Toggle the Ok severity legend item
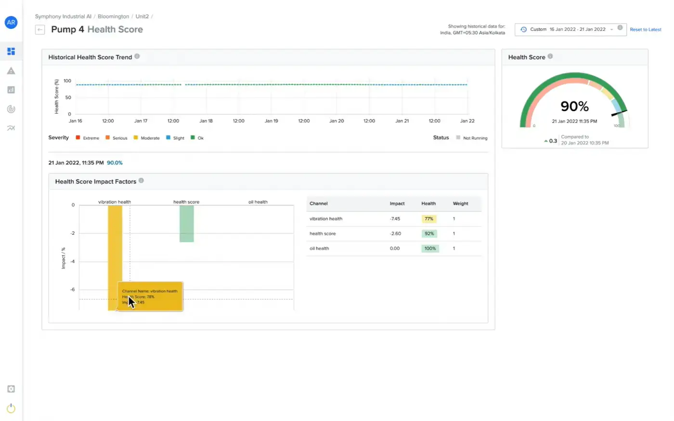 point(197,138)
